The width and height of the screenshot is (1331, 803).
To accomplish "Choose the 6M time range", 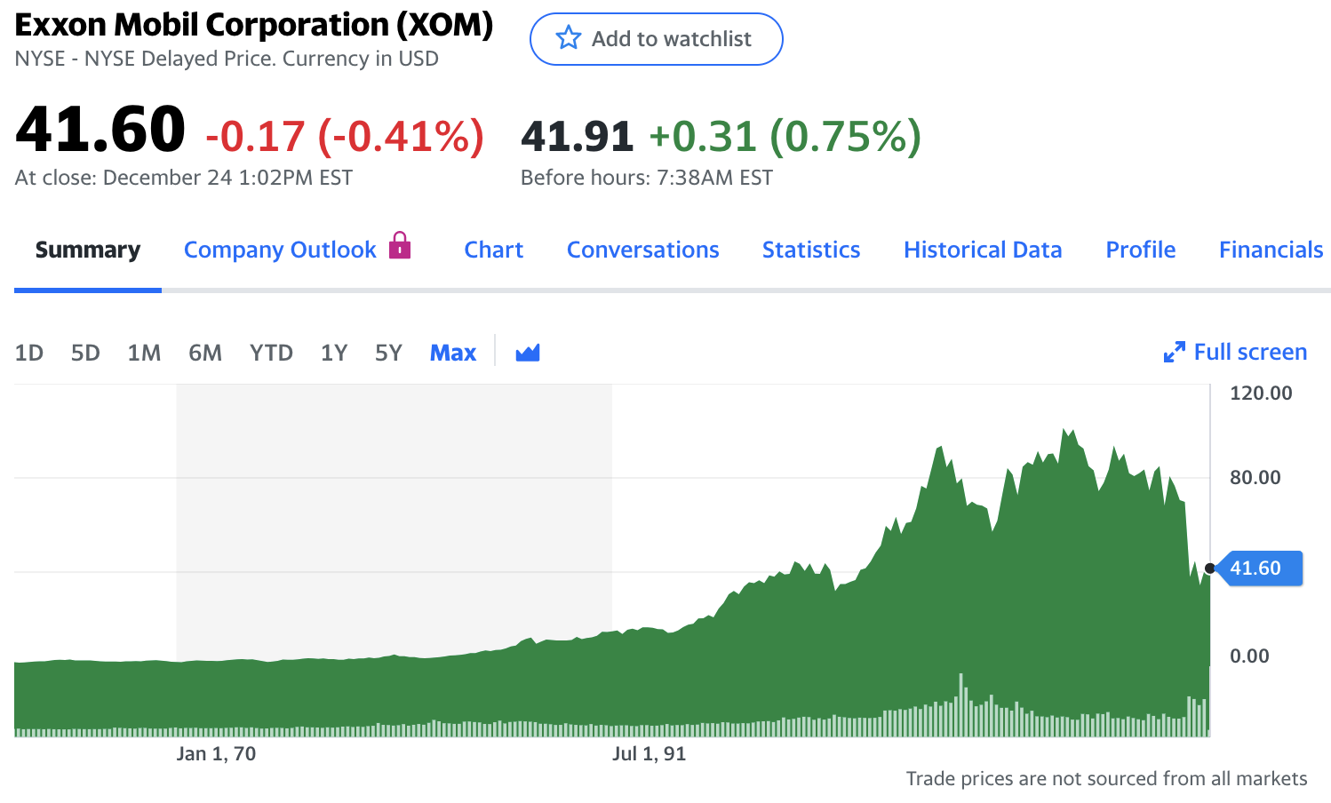I will [x=205, y=354].
